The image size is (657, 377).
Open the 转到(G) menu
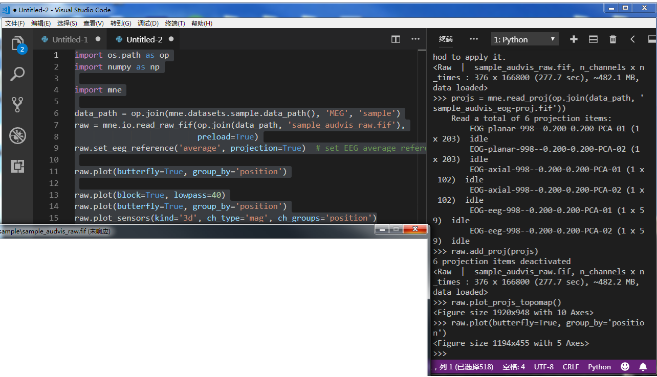pos(121,23)
